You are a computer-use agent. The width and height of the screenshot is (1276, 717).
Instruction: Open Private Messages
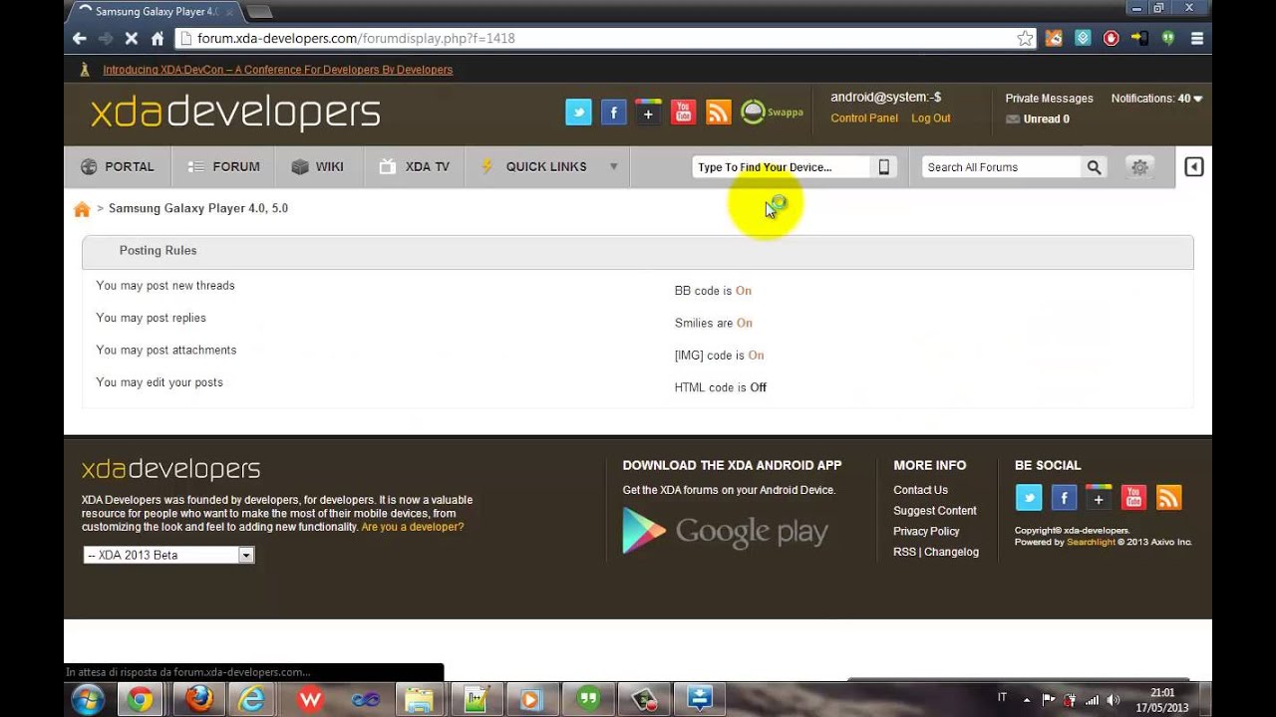coord(1049,99)
